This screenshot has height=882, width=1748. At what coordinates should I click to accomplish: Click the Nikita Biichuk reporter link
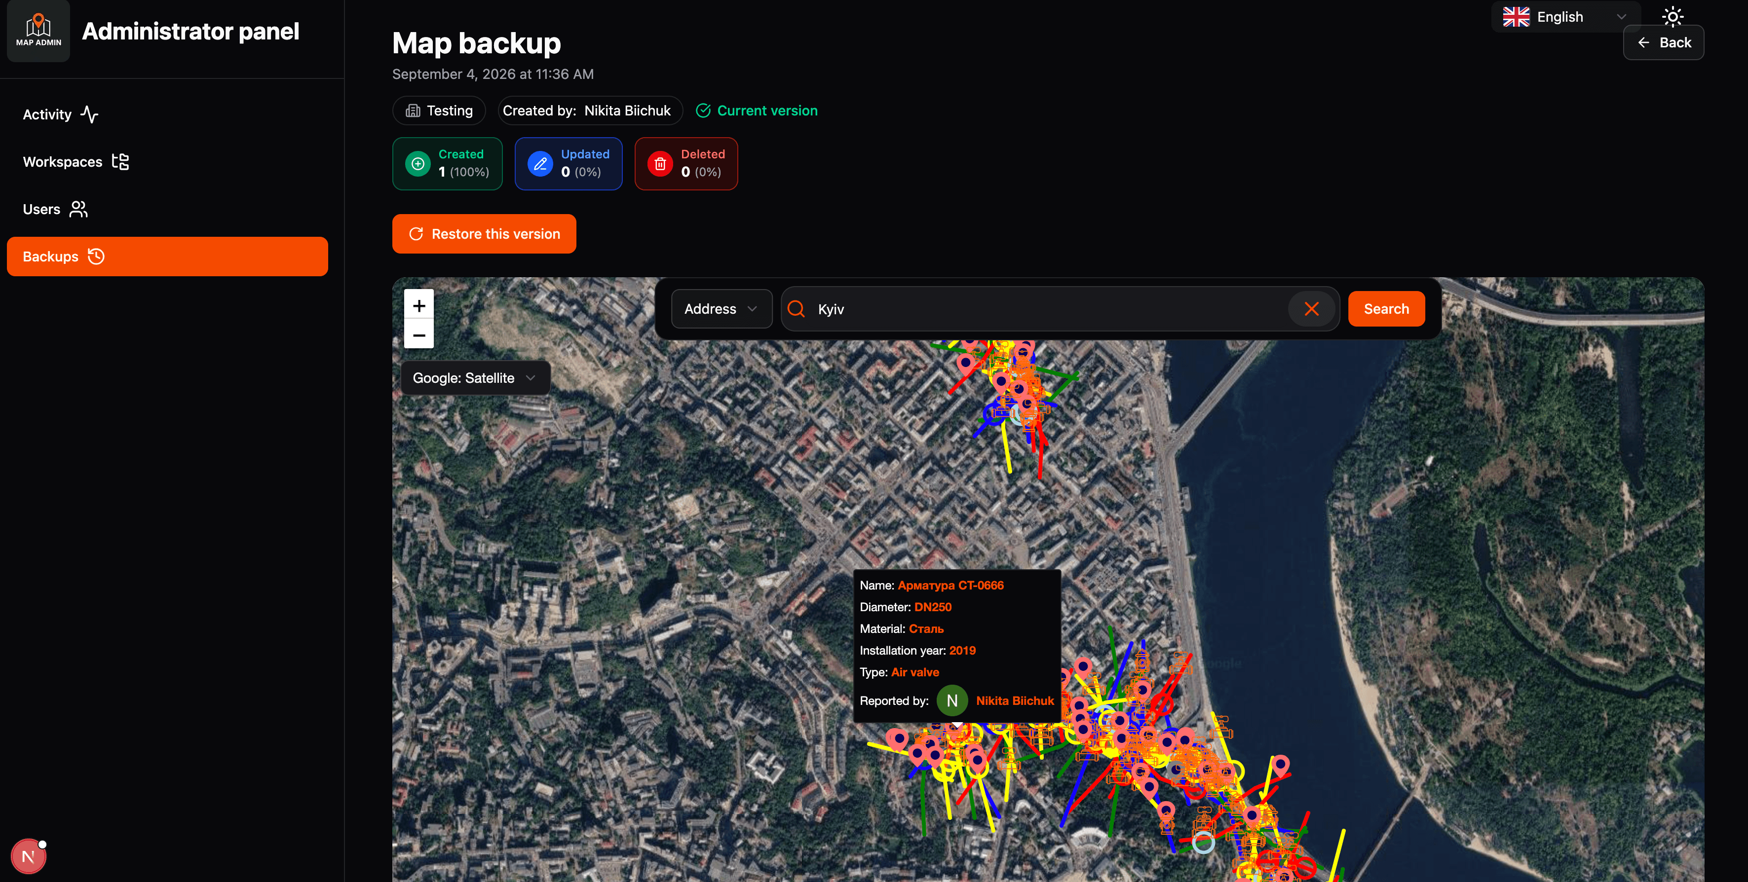click(x=1015, y=701)
